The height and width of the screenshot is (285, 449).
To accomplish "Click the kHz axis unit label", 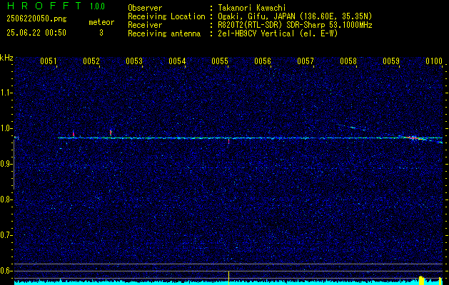I will tap(6, 58).
